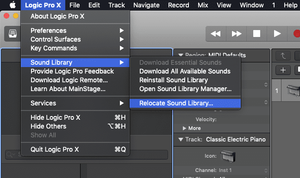Open the Track menu
Screen dimensions: 300x178
(117, 5)
